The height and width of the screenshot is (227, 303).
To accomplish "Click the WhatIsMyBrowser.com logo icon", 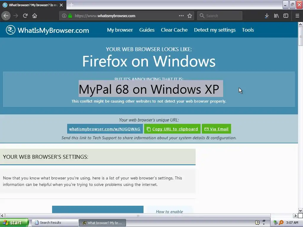I will pos(10,30).
